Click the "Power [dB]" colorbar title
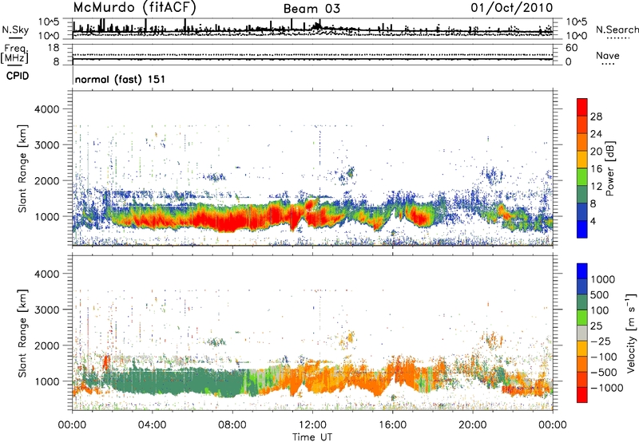This screenshot has height=442, width=639. (x=610, y=168)
